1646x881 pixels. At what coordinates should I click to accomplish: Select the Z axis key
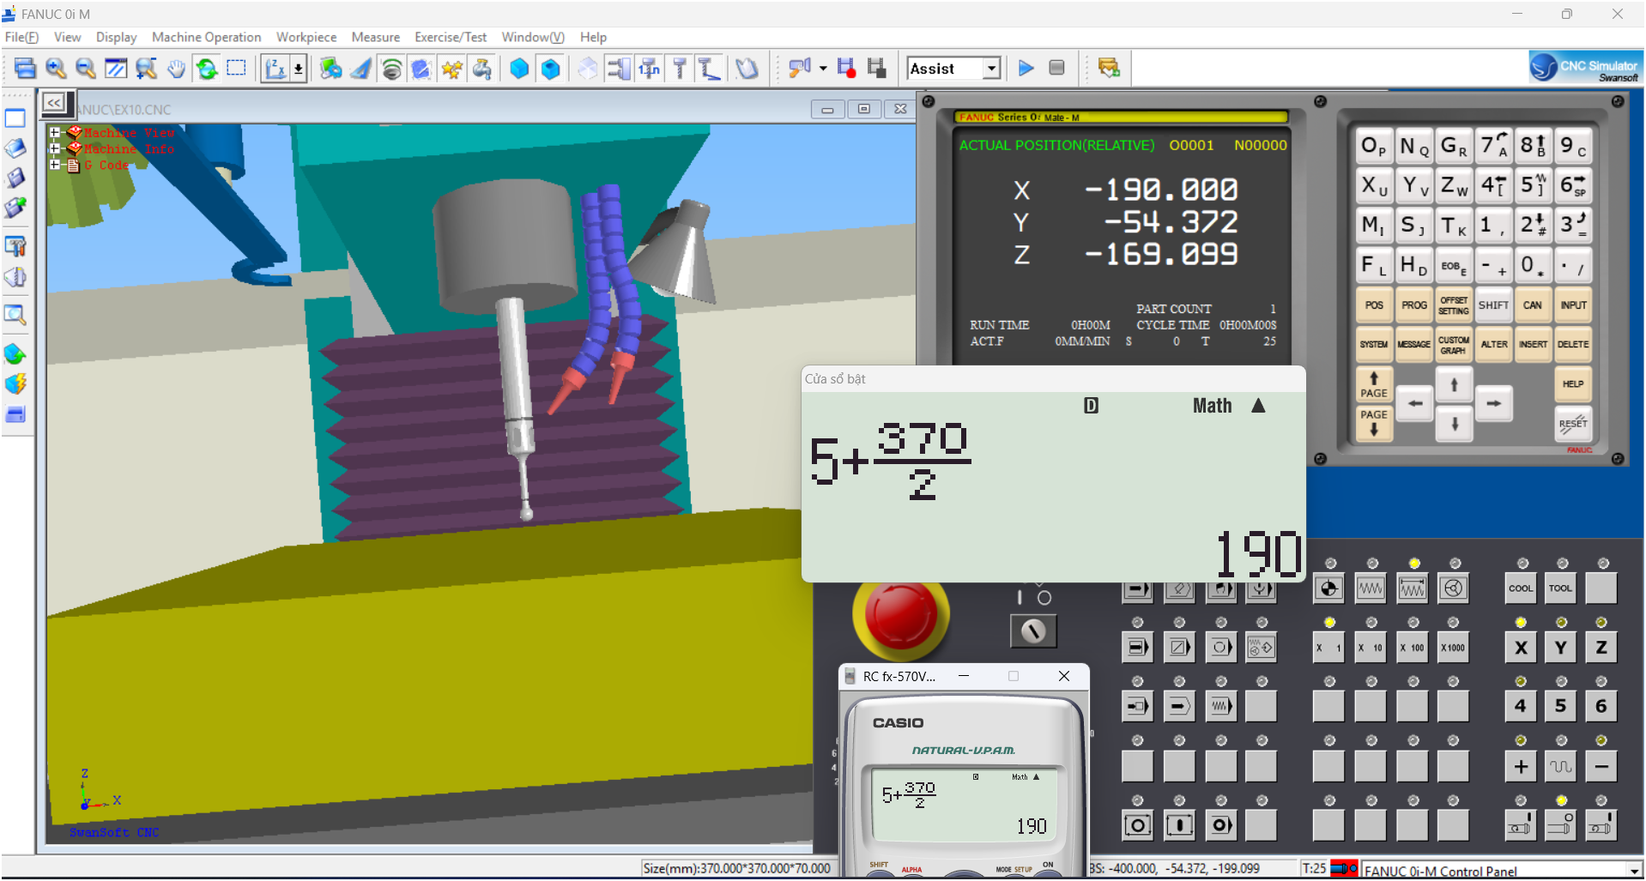click(x=1601, y=648)
